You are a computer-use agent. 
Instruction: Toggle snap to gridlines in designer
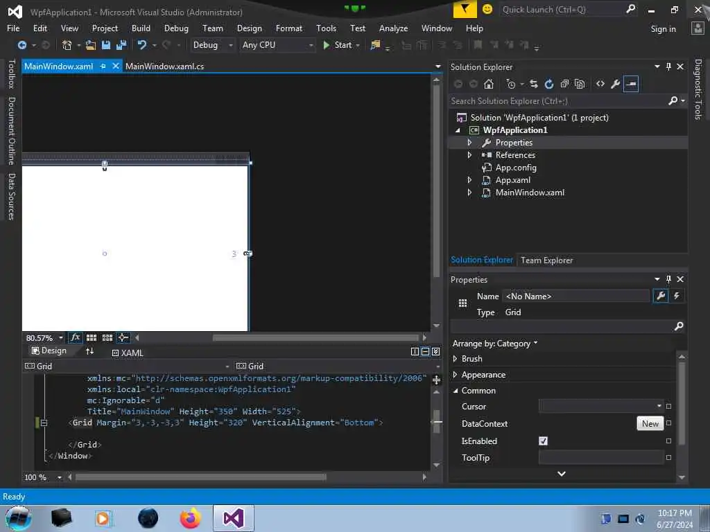(107, 337)
